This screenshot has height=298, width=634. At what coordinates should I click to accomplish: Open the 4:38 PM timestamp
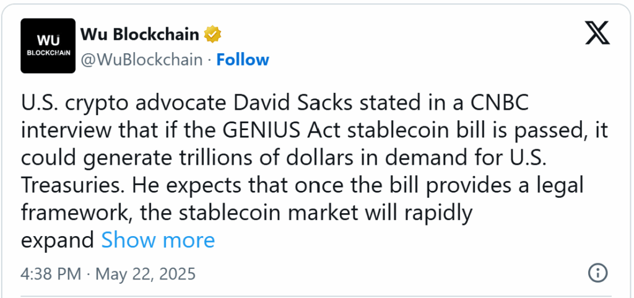[x=51, y=274]
